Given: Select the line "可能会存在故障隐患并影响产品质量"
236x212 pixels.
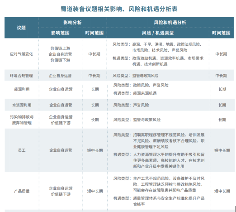Looking at the screenshot, I should [165, 190].
